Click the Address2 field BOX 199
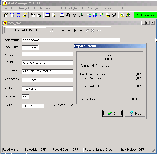The width and height of the screenshot is (157, 154). click(x=48, y=80)
